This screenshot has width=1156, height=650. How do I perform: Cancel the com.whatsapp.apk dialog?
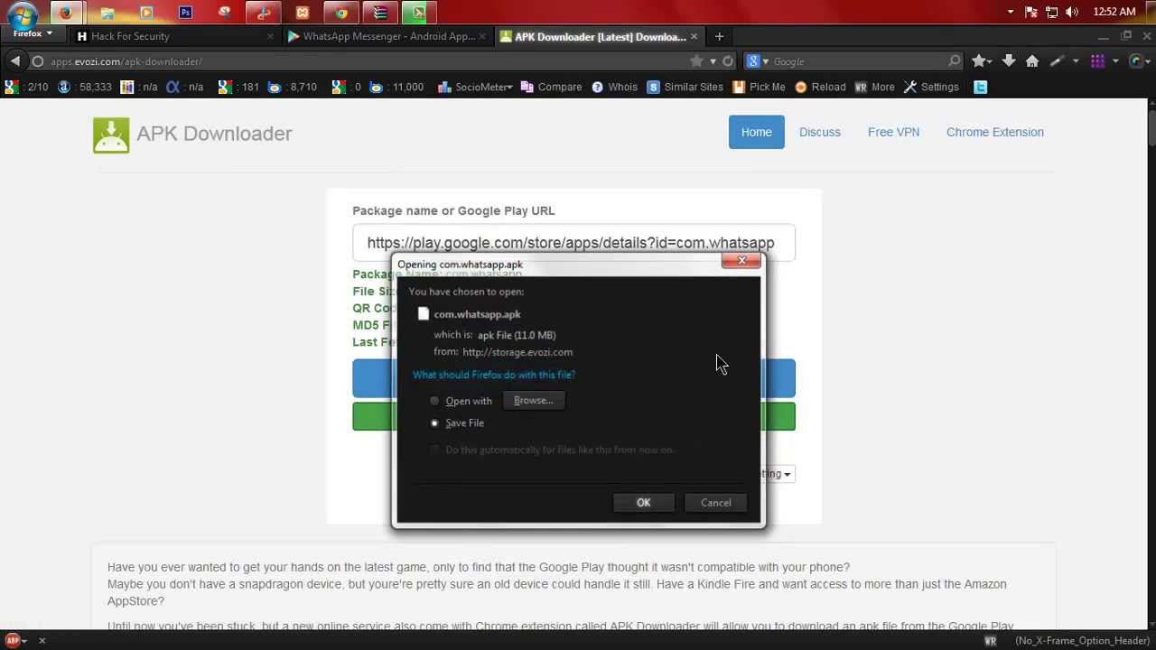pyautogui.click(x=715, y=503)
